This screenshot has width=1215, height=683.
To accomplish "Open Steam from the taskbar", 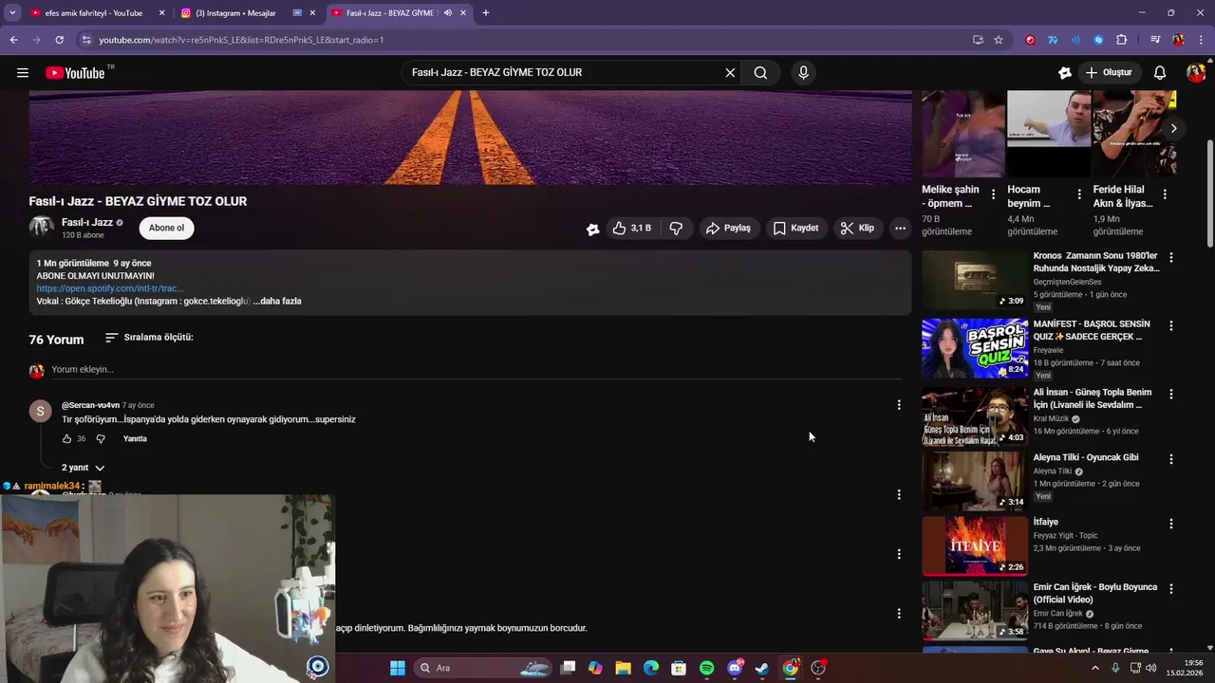I will click(761, 668).
